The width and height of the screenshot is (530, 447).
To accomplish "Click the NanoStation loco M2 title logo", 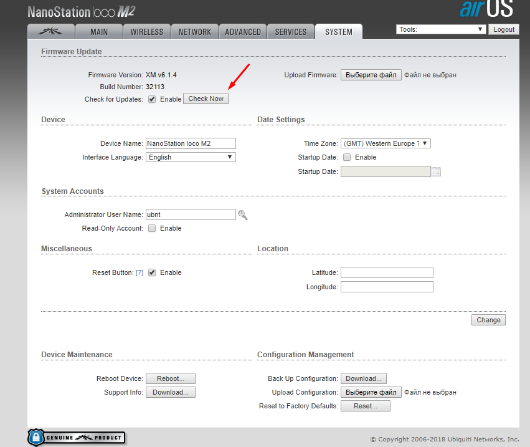I will [x=81, y=12].
